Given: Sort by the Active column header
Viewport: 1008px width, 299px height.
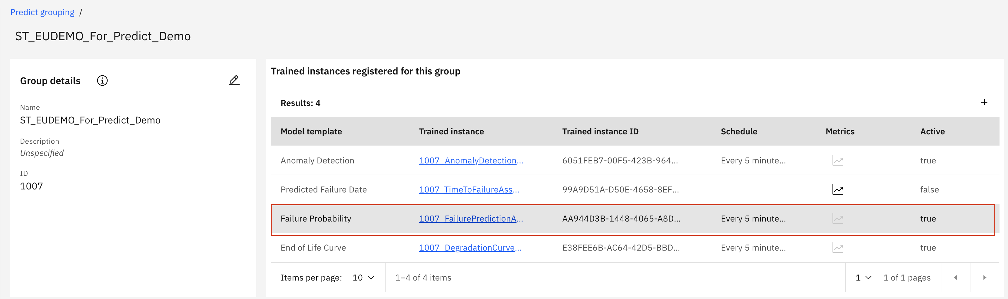Looking at the screenshot, I should pos(932,131).
